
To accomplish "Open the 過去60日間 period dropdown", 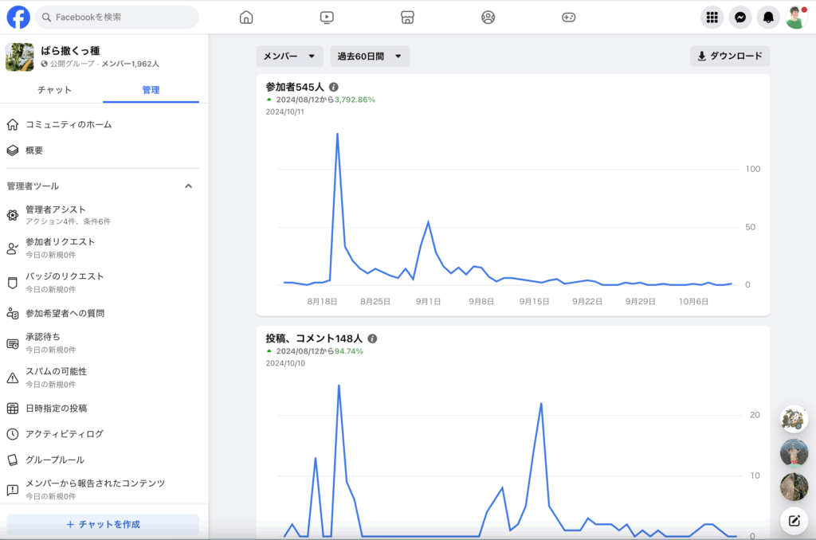I will click(x=370, y=57).
